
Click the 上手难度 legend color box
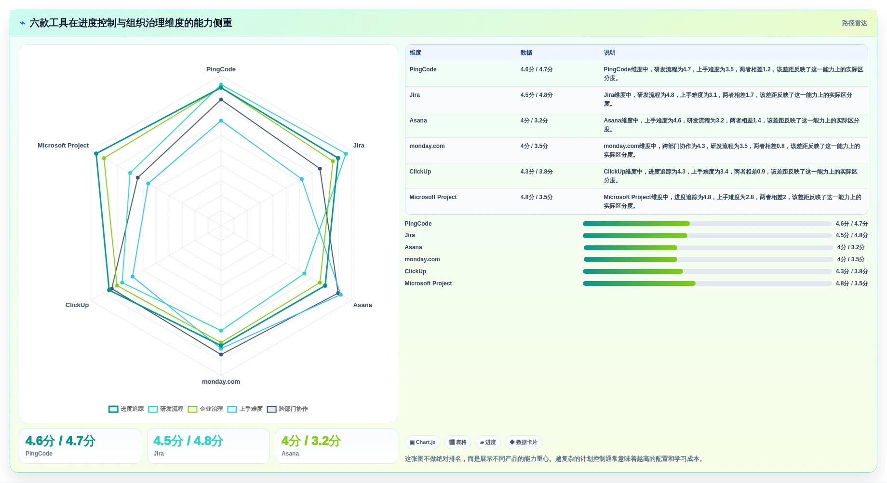pos(232,409)
